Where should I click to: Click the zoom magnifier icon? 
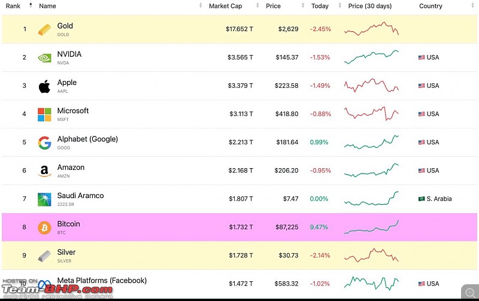coord(470,293)
